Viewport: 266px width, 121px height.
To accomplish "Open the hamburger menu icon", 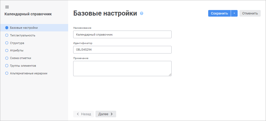I will tap(7, 7).
